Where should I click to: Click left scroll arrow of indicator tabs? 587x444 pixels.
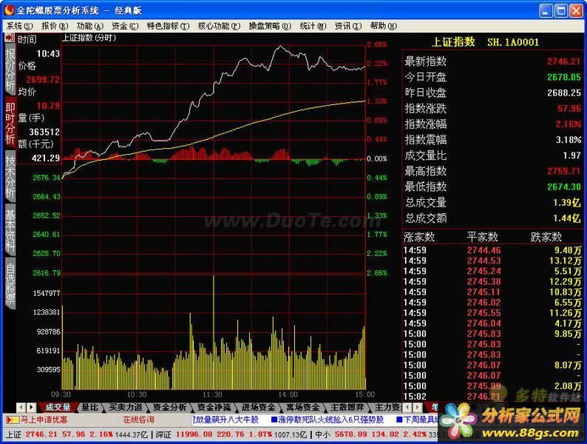pyautogui.click(x=21, y=407)
